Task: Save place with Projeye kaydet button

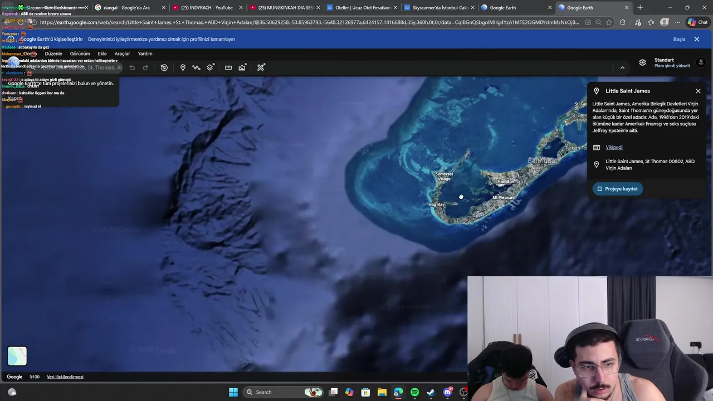Action: click(618, 189)
